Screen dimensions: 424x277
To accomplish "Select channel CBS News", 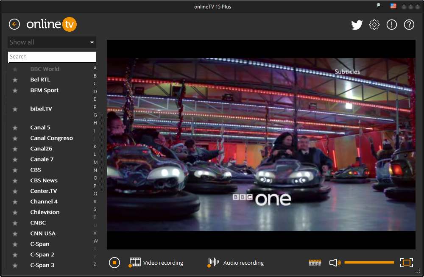I will [44, 180].
